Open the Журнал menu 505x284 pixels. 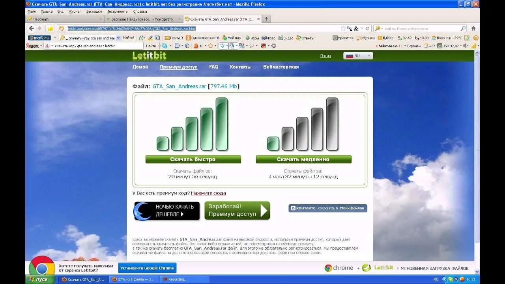pyautogui.click(x=75, y=11)
